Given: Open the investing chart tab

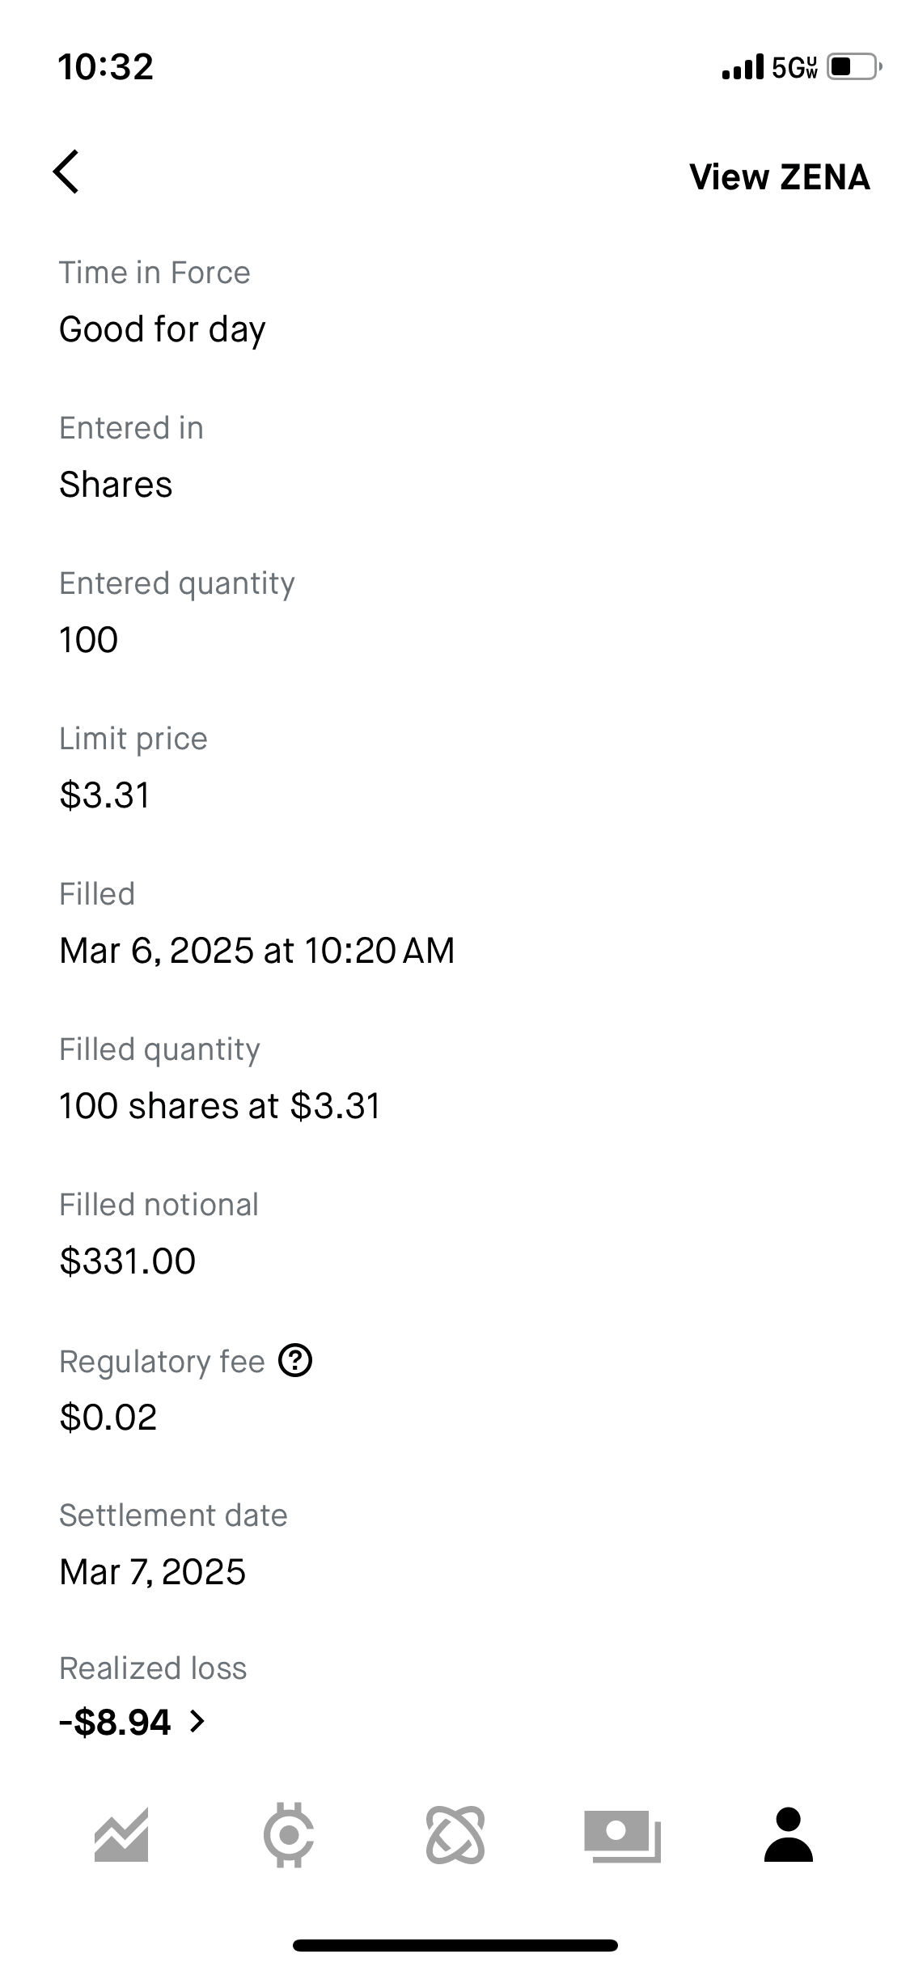Looking at the screenshot, I should (x=121, y=1834).
